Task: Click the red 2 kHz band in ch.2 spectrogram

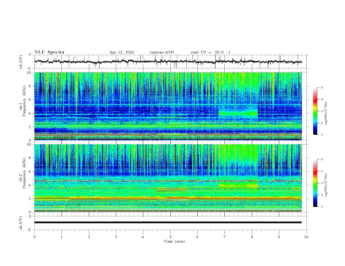Action: click(168, 198)
